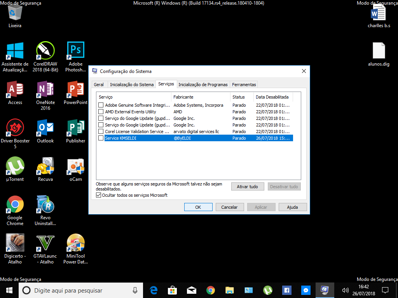Click the @ByELDI manufacturer cell
The width and height of the screenshot is (398, 298).
(x=182, y=138)
